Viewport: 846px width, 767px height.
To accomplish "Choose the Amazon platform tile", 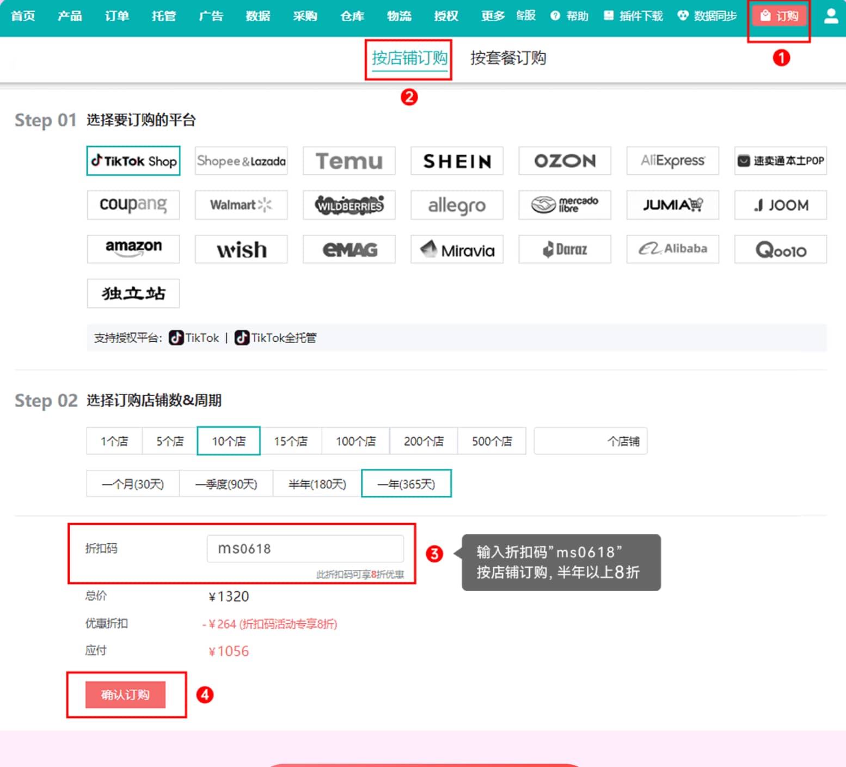I will pyautogui.click(x=133, y=249).
